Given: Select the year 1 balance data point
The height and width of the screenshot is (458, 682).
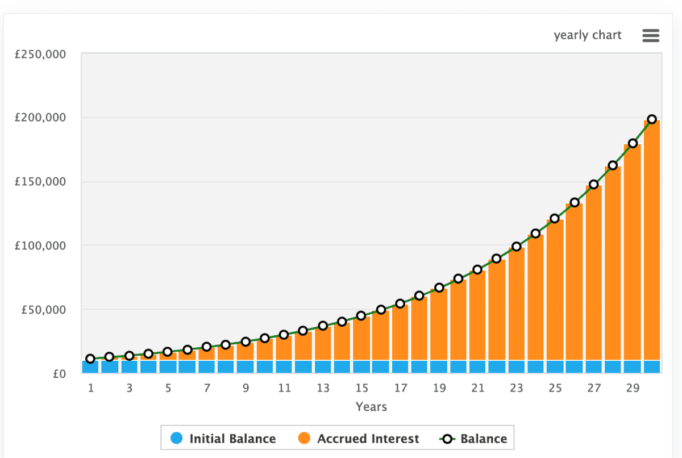Looking at the screenshot, I should click(90, 359).
